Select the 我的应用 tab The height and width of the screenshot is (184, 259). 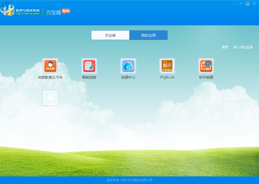[x=148, y=35]
